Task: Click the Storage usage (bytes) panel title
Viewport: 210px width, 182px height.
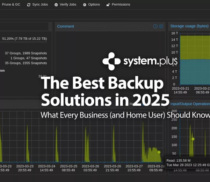Action: tap(189, 26)
